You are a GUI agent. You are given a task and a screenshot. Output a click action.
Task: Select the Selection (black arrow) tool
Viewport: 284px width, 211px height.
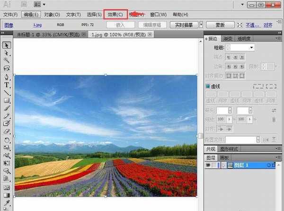pyautogui.click(x=7, y=45)
